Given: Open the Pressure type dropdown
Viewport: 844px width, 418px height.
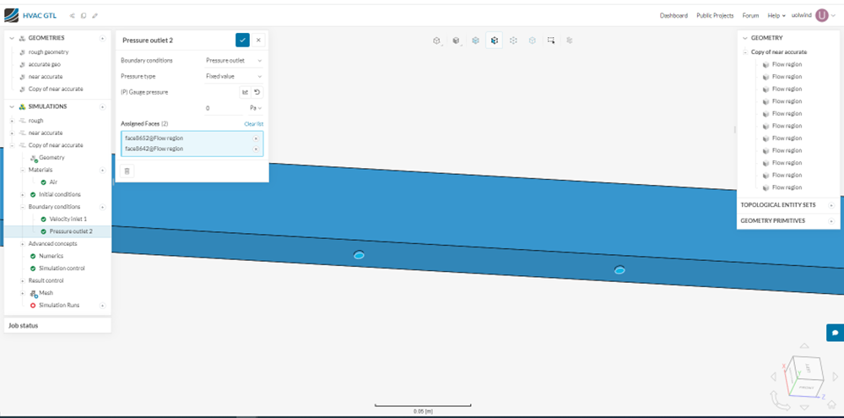Looking at the screenshot, I should pos(234,77).
